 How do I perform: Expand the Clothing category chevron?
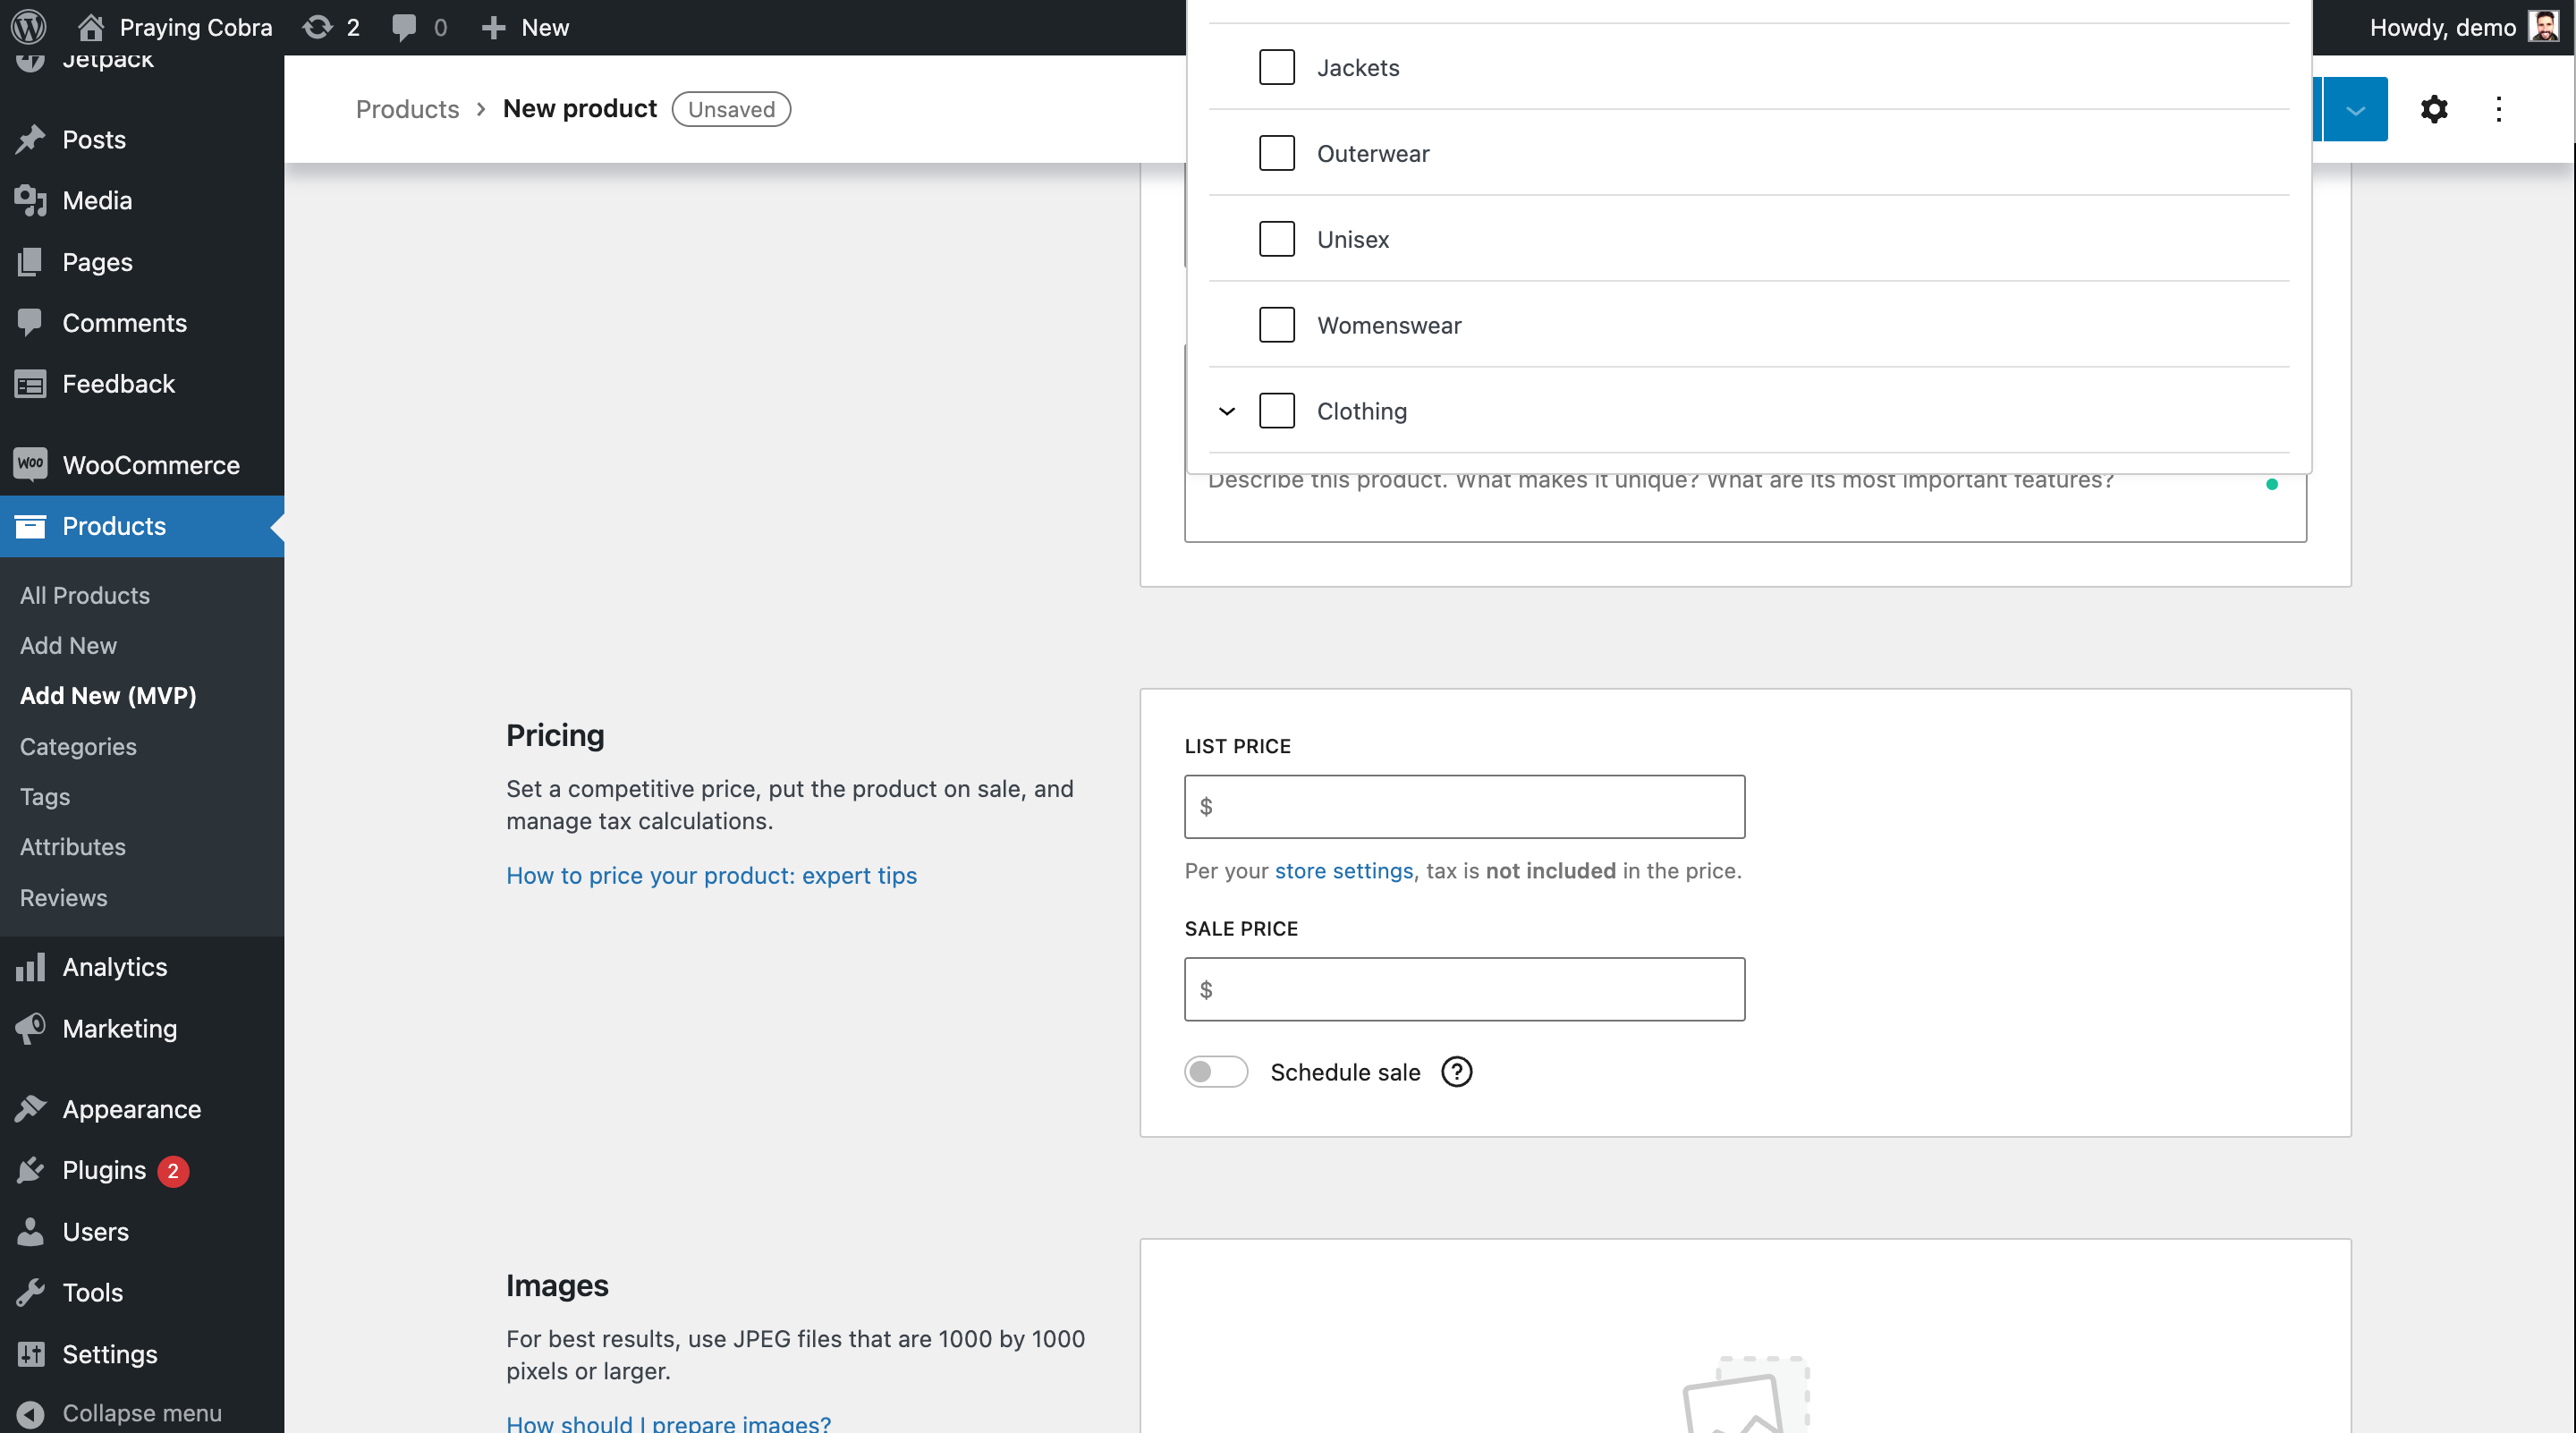point(1227,411)
